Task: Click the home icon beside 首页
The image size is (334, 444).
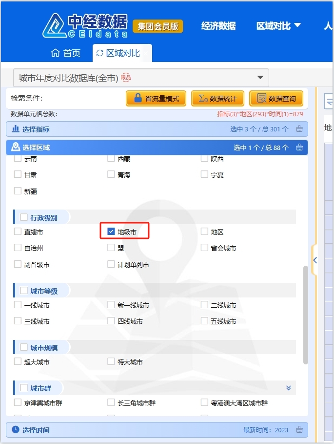Action: (x=55, y=53)
